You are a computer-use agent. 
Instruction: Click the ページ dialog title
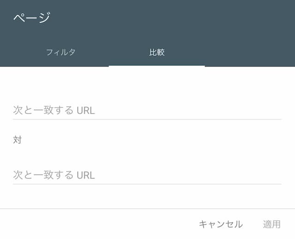(32, 18)
